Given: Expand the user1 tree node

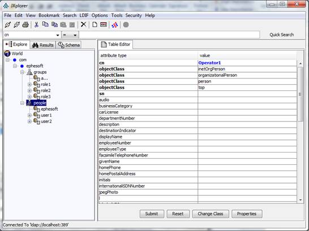Looking at the screenshot, I should (29, 115).
